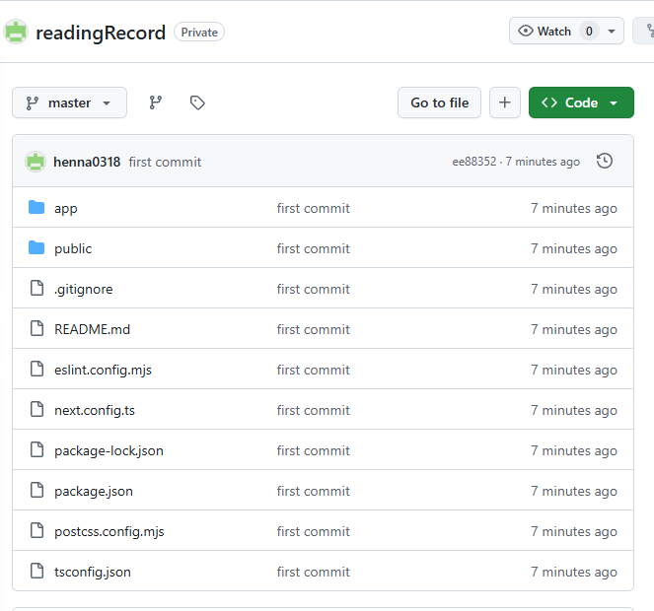Click the README.md file icon
The height and width of the screenshot is (611, 654).
tap(36, 328)
